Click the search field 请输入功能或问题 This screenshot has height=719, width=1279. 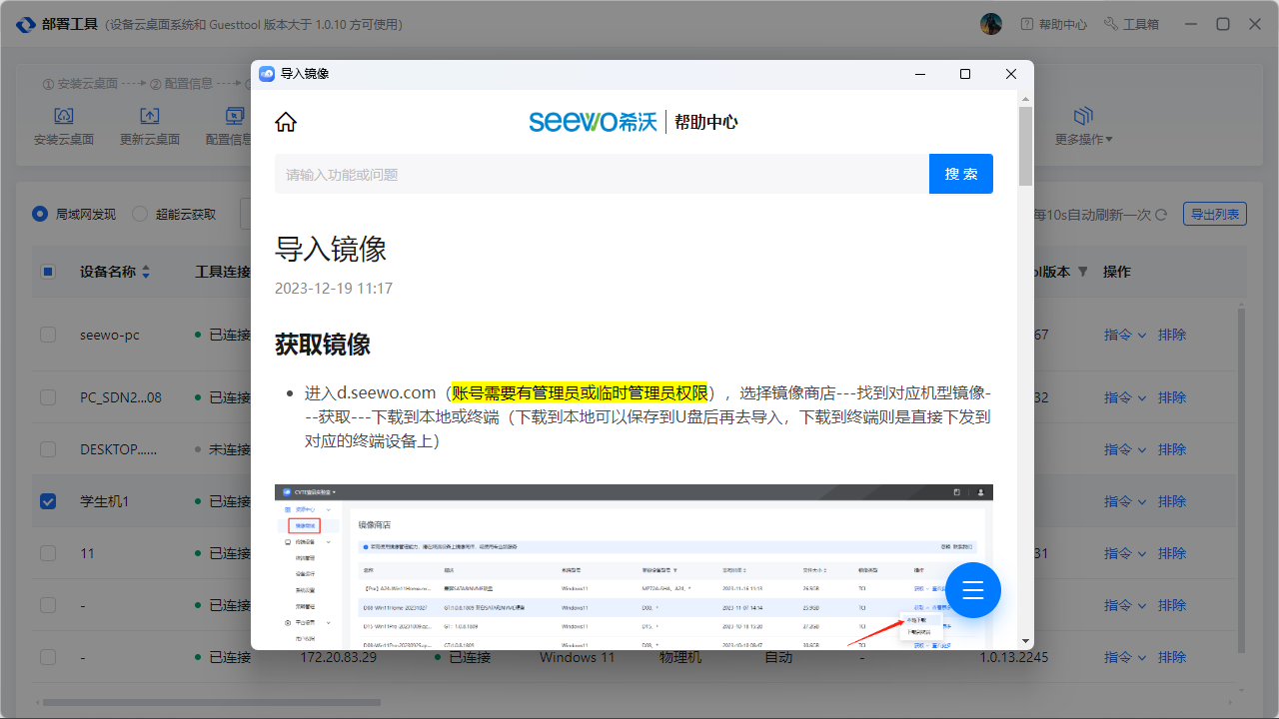(602, 174)
